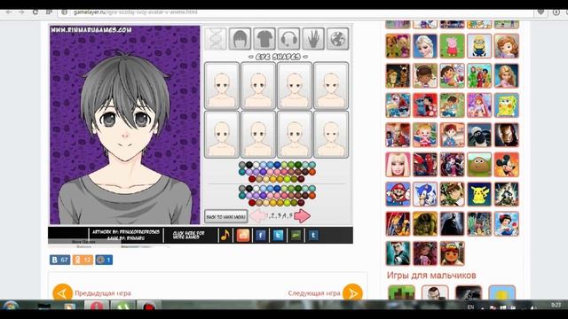The height and width of the screenshot is (319, 568).
Task: Click Back to Main Menu button
Action: tap(226, 216)
